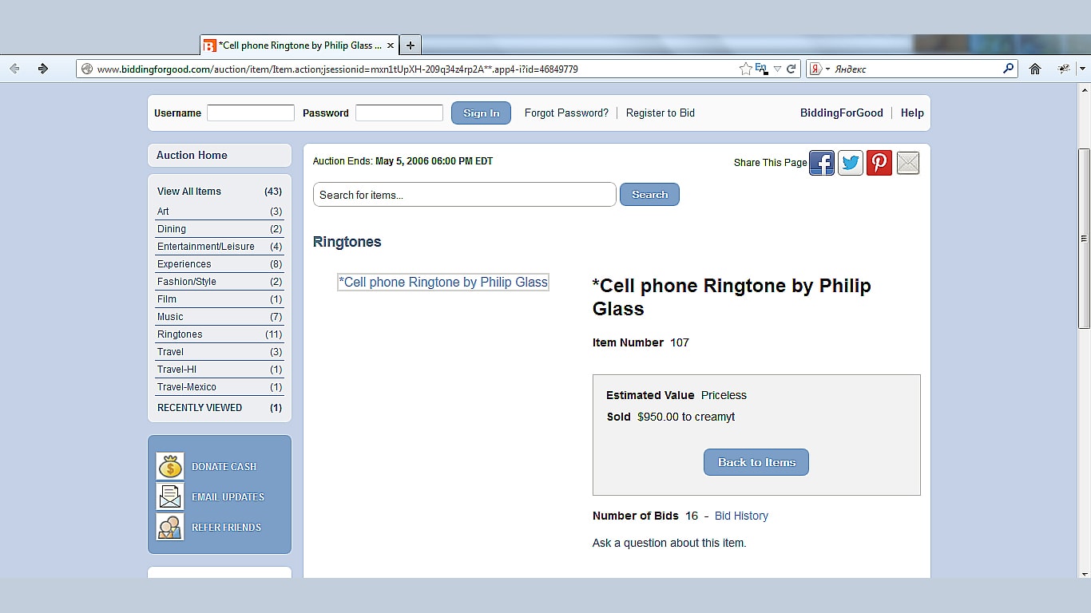Image resolution: width=1091 pixels, height=613 pixels.
Task: Click the Donate Cash text link
Action: [224, 467]
